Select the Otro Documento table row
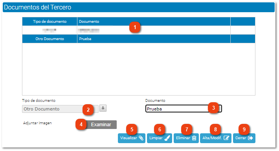Screen dimensions: 279x151 pyautogui.click(x=139, y=39)
